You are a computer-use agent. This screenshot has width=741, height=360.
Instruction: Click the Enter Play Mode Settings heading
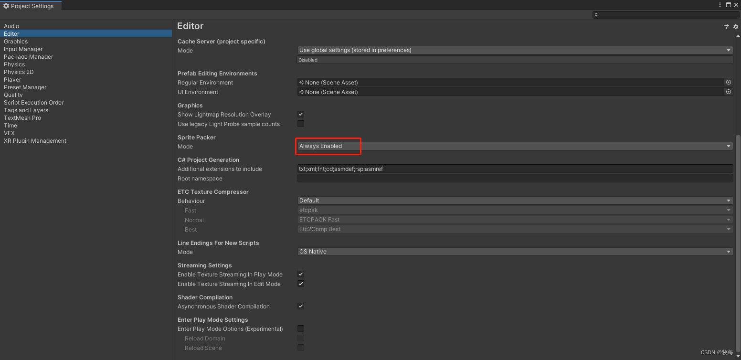coord(212,319)
